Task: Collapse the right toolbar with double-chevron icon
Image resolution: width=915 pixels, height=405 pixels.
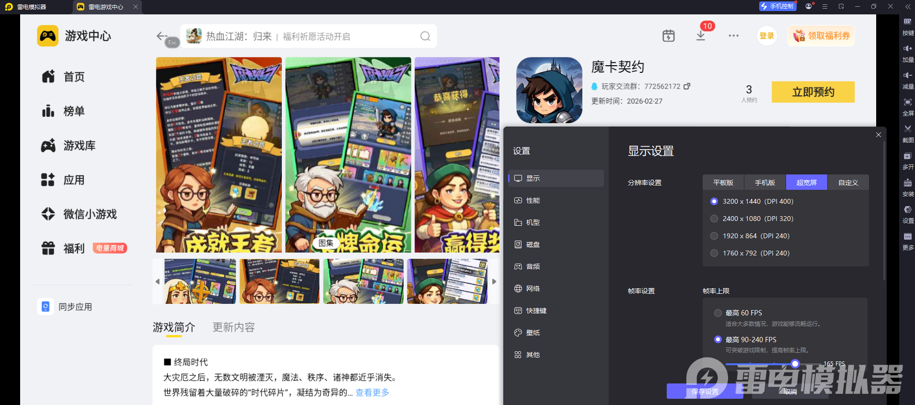Action: pyautogui.click(x=908, y=7)
